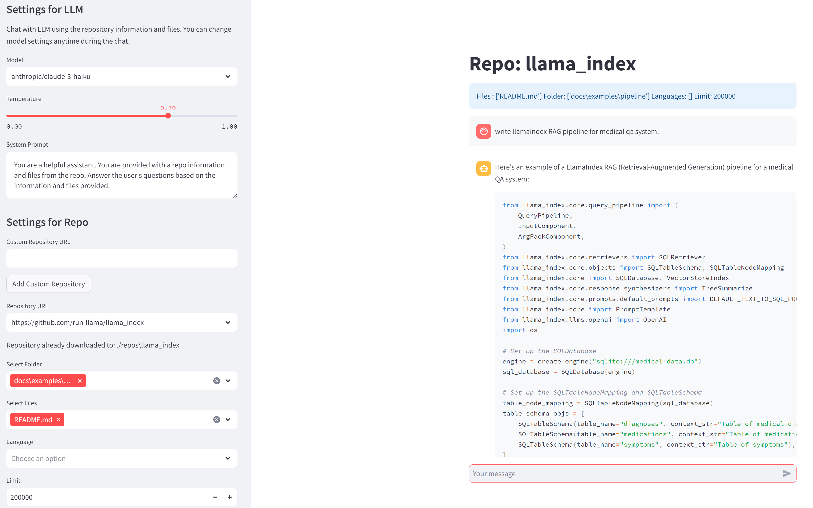The width and height of the screenshot is (813, 508).
Task: Expand the Language dropdown
Action: tap(121, 459)
